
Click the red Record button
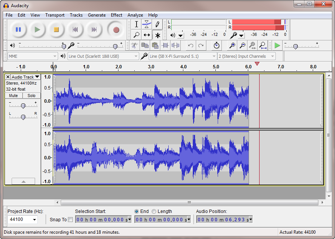(x=116, y=29)
